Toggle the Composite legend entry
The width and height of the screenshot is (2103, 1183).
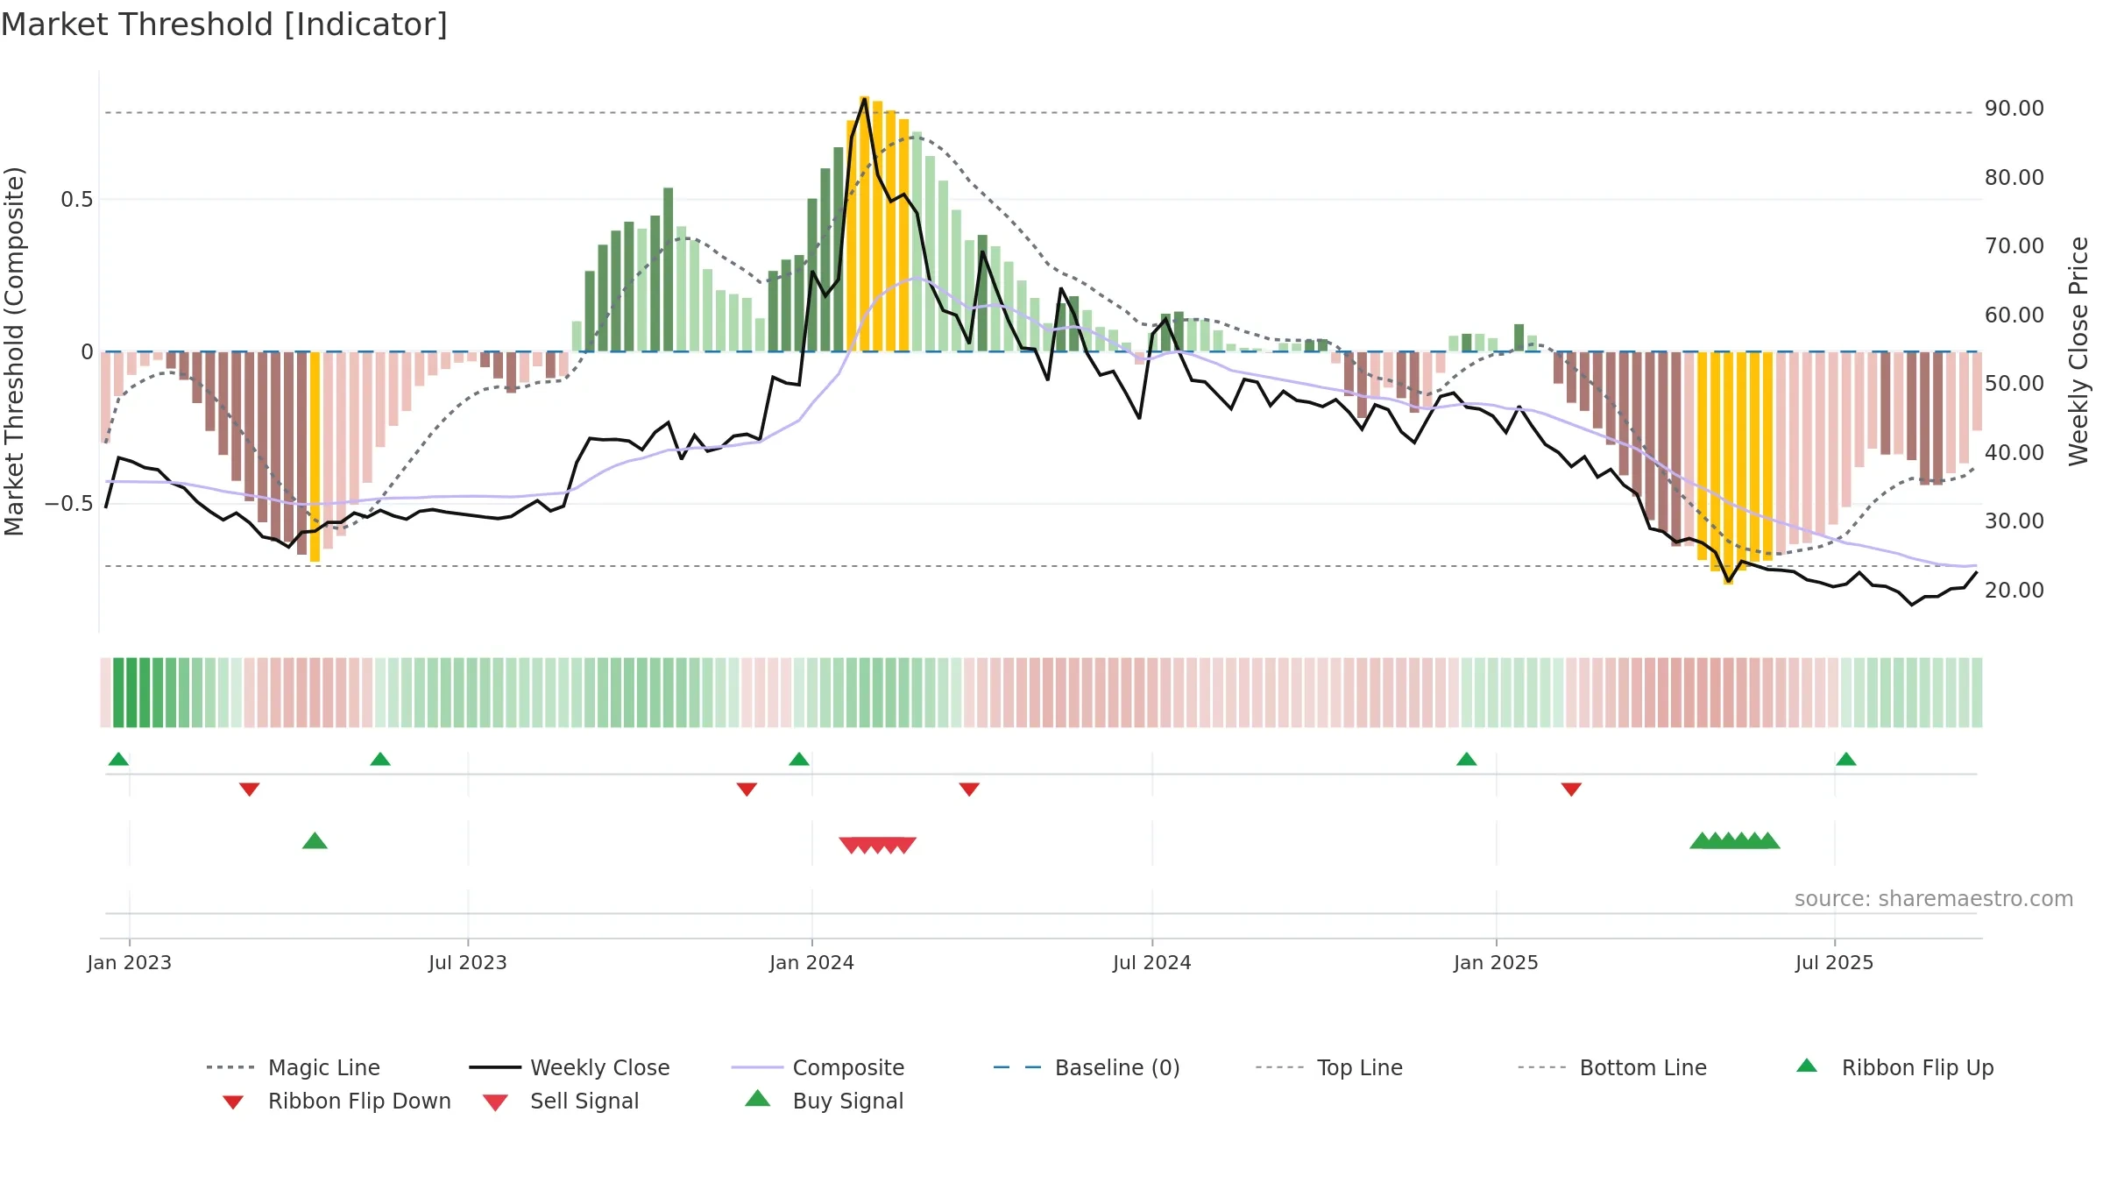pyautogui.click(x=818, y=1067)
